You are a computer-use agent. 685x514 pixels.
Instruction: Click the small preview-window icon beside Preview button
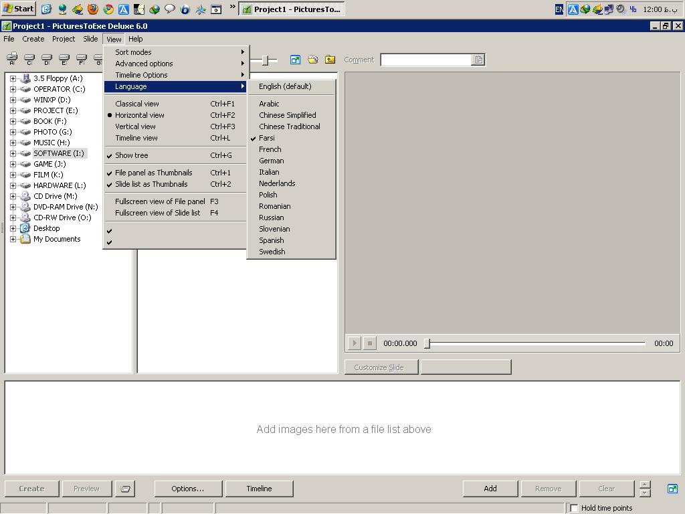coord(125,489)
